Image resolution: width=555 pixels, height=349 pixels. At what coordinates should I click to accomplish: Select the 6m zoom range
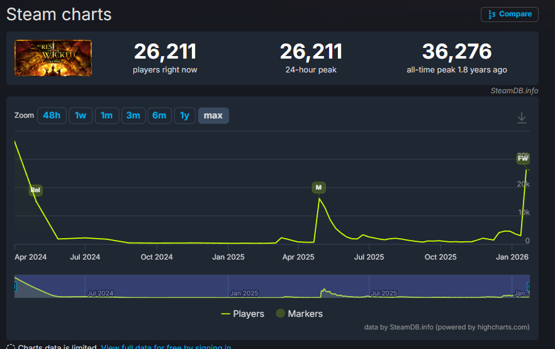[159, 115]
